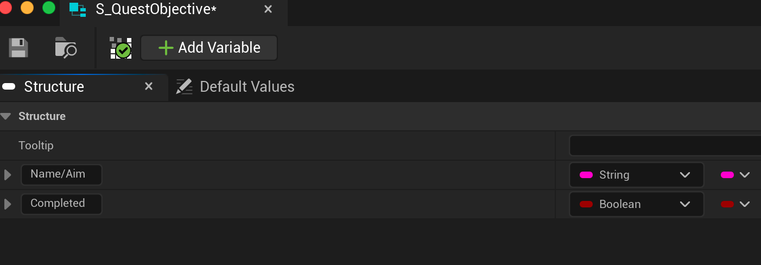
Task: Close the Structure panel tab
Action: pos(148,87)
